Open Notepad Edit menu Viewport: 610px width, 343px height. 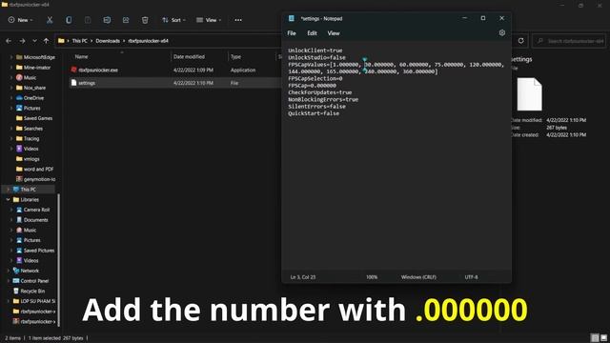click(x=312, y=33)
